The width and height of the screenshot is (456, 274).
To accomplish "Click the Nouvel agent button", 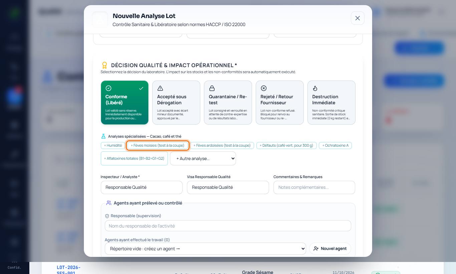I will pyautogui.click(x=330, y=249).
